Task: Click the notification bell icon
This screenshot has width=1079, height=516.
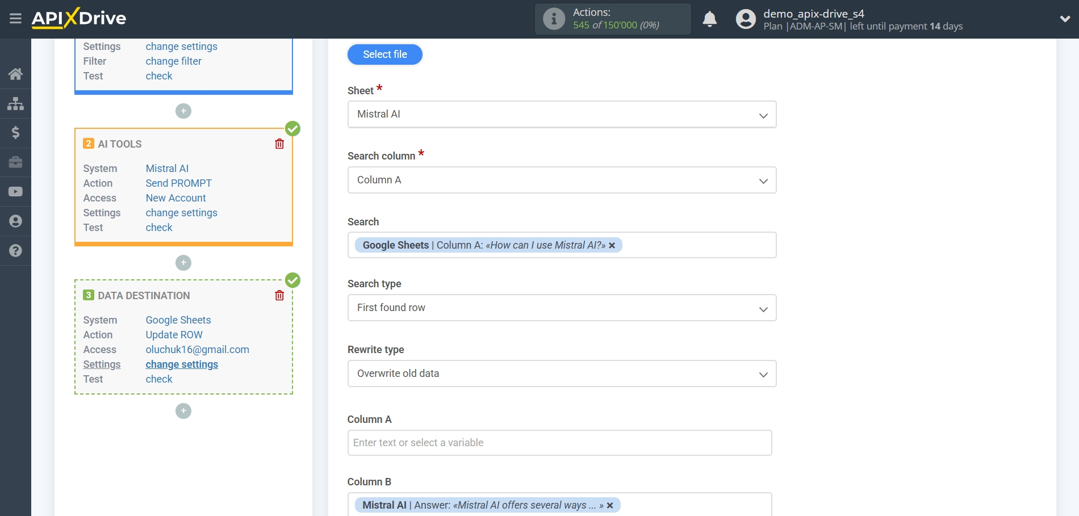Action: click(x=709, y=19)
